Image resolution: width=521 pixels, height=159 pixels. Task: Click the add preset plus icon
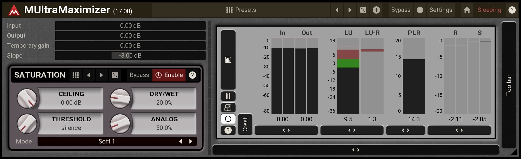[376, 10]
